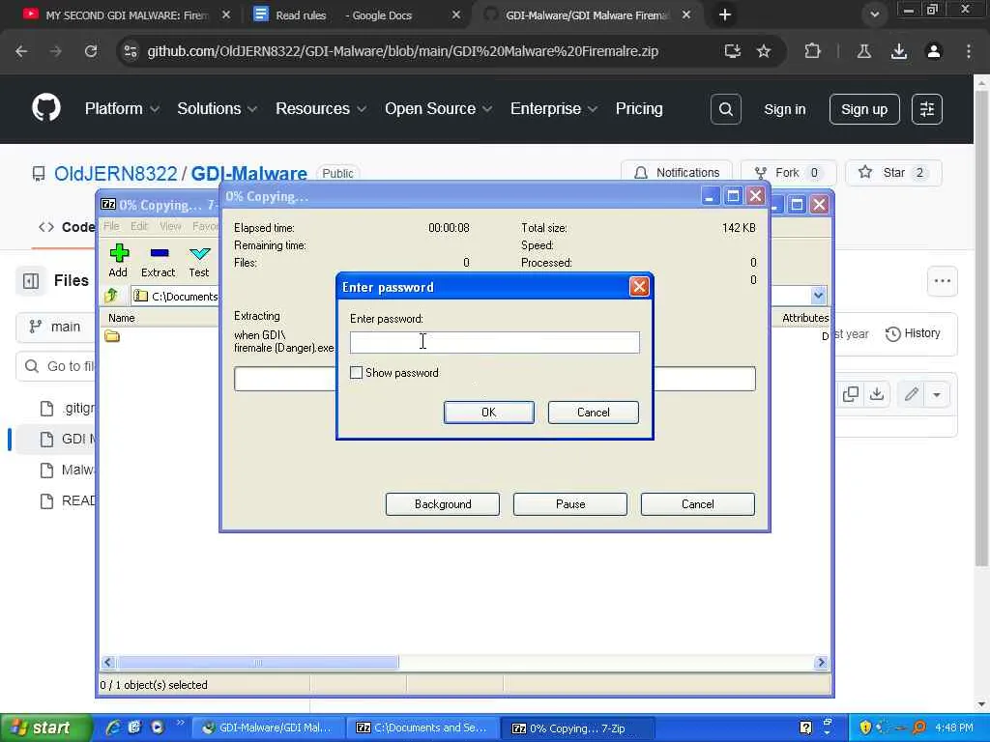Open the 7-Zip address path dropdown

click(x=818, y=296)
